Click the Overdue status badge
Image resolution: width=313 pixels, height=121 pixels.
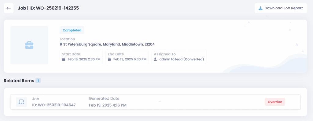pos(275,102)
